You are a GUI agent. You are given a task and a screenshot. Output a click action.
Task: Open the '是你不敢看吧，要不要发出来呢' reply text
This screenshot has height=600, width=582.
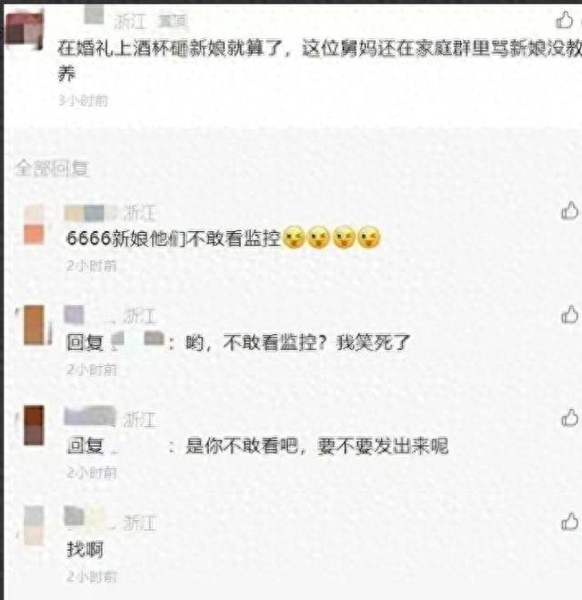256,446
